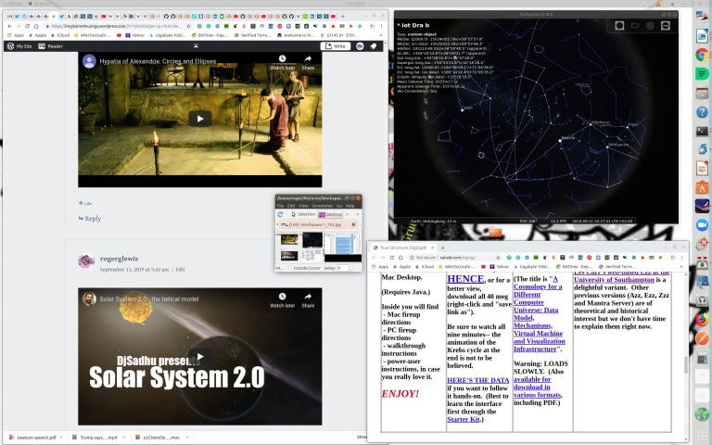Open new tab in the top browser window
The height and width of the screenshot is (445, 712).
pos(342,16)
